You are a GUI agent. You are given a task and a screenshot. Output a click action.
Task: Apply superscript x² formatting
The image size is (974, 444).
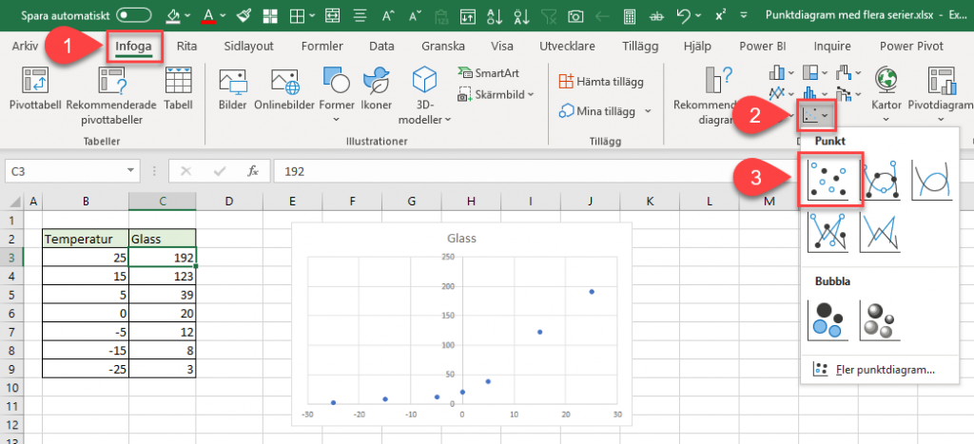coord(721,15)
